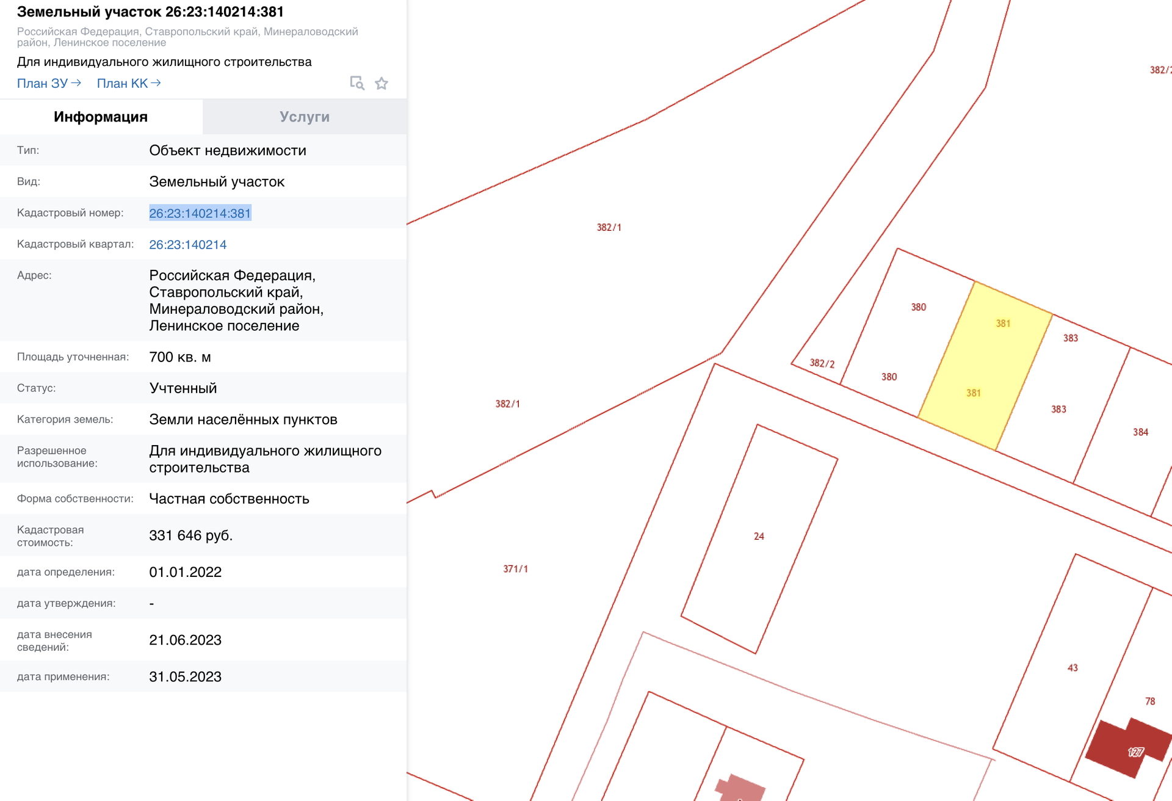This screenshot has height=801, width=1172.
Task: Select parcel 24 on the map
Action: 759,537
